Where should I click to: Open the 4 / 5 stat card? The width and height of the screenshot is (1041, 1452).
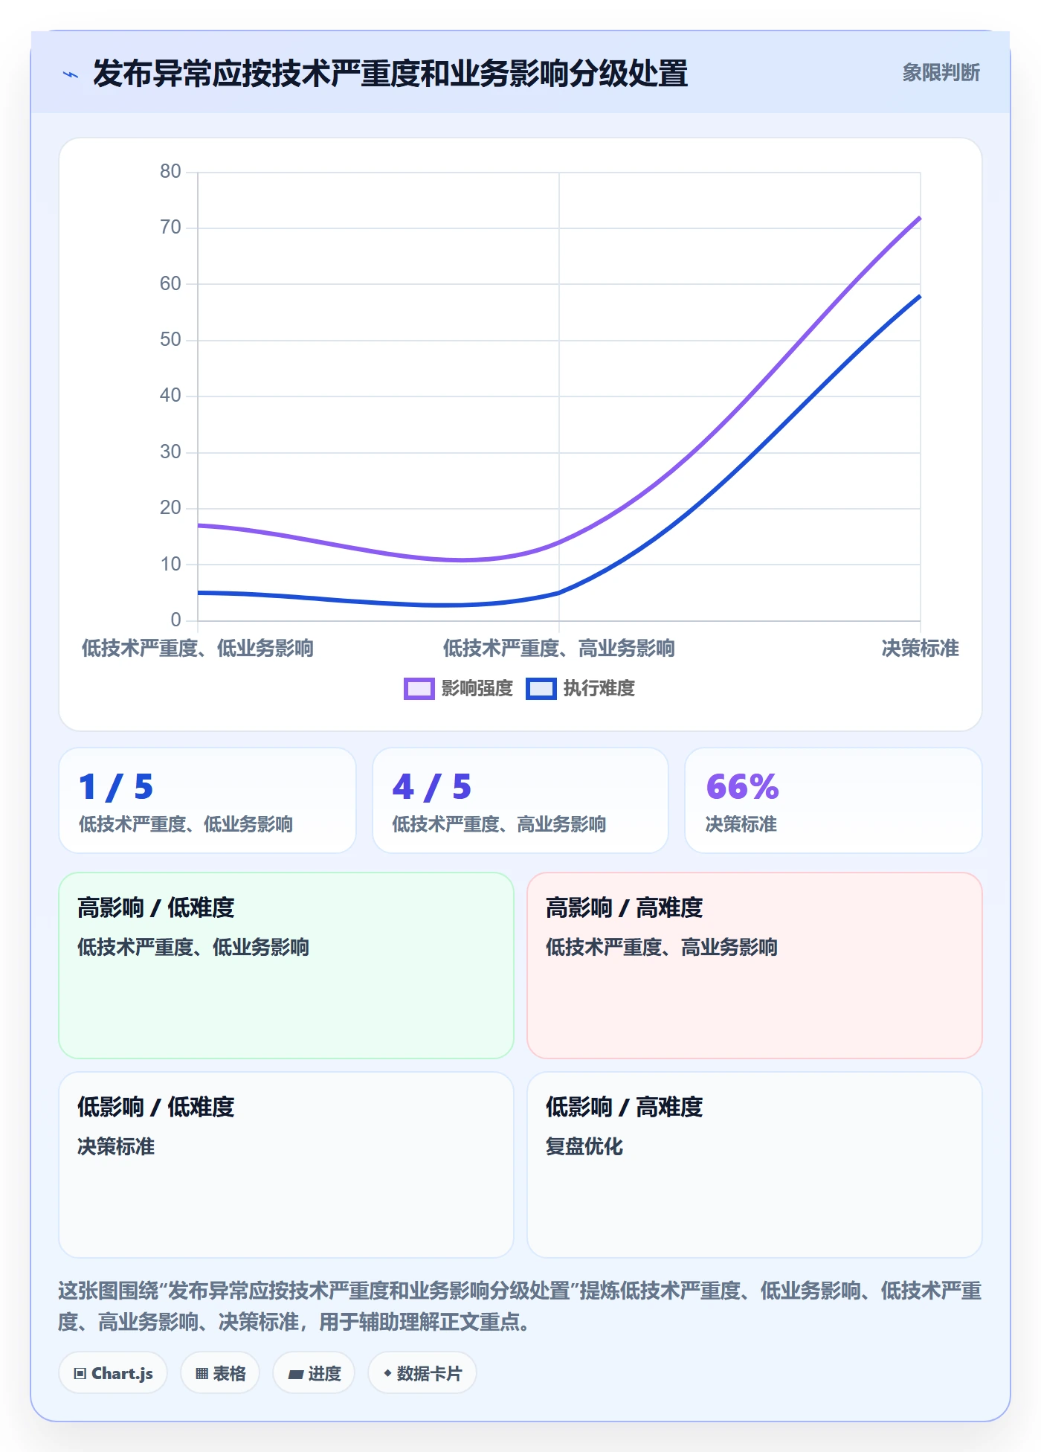tap(520, 800)
